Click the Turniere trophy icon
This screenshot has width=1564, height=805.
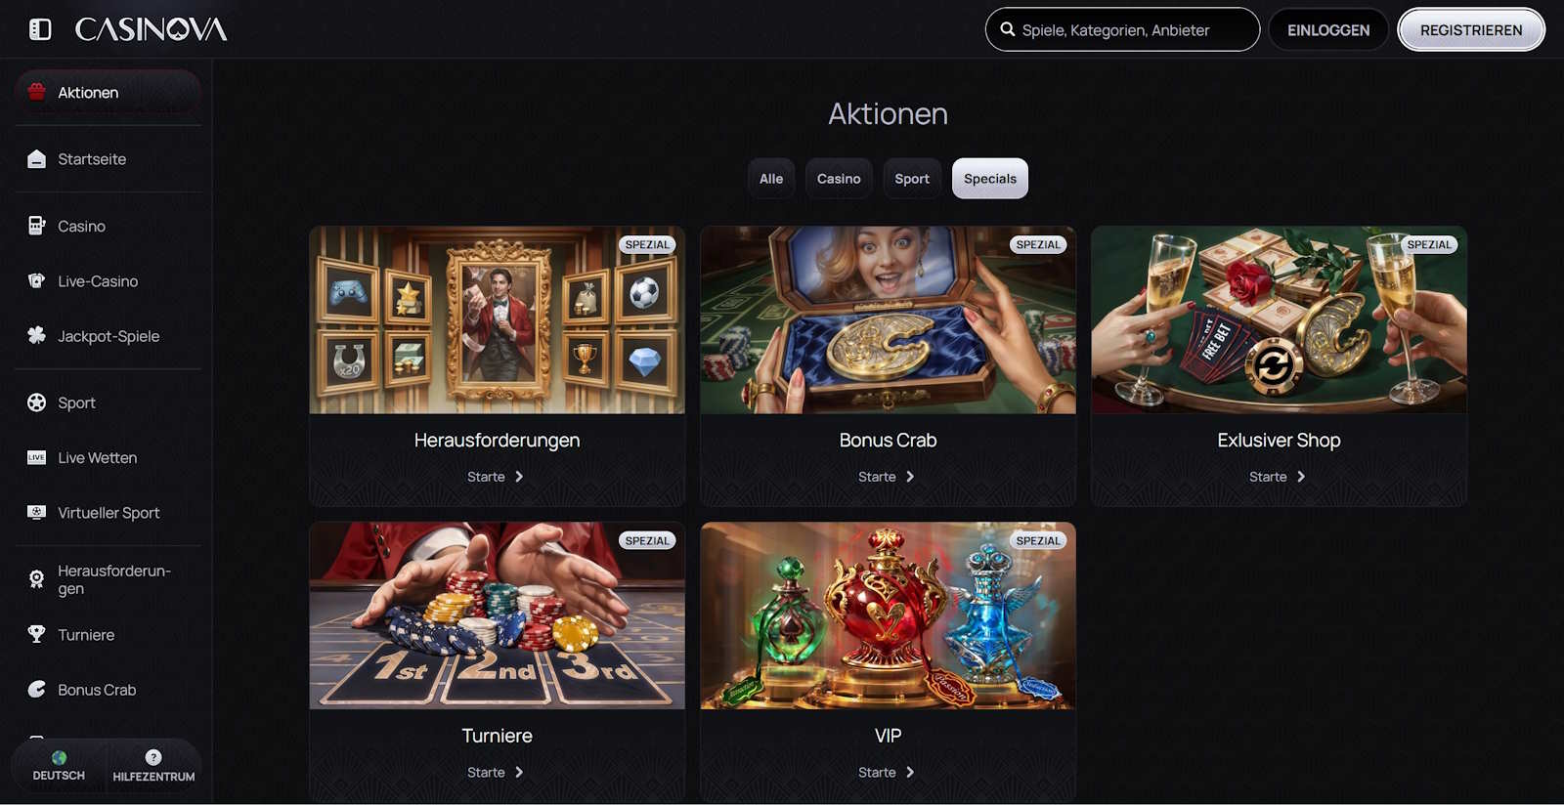pos(37,634)
